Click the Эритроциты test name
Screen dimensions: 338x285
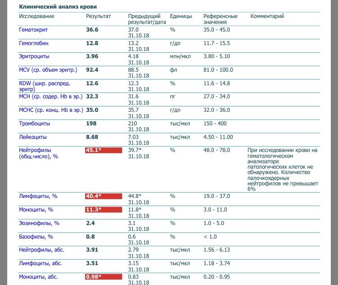click(x=34, y=56)
